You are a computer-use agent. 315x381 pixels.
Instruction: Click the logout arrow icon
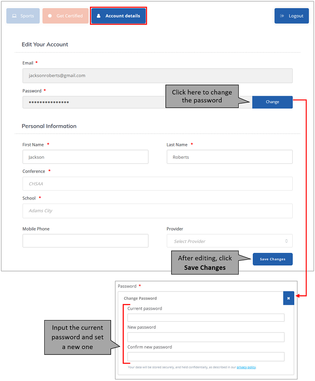[282, 16]
